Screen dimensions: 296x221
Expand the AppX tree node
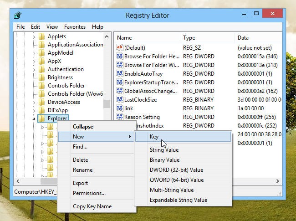34,62
